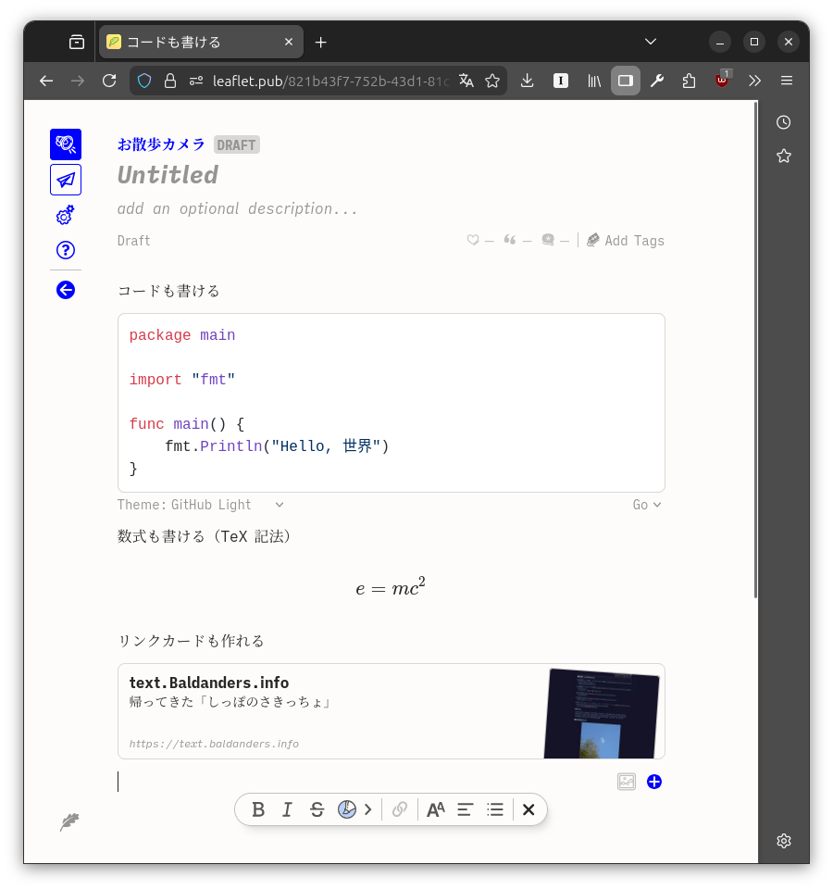Toggle strikethrough formatting
Viewport: 833px width, 890px height.
click(317, 809)
